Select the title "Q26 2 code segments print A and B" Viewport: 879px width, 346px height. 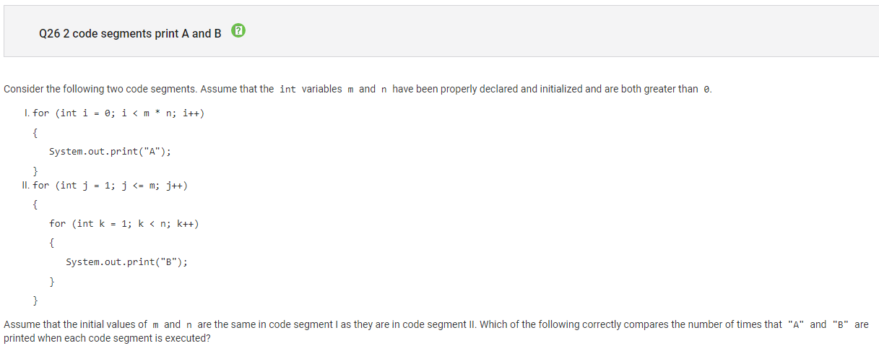tap(131, 33)
